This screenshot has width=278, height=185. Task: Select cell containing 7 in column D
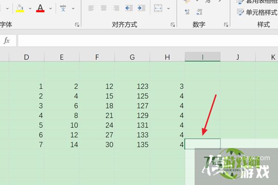click(x=26, y=145)
